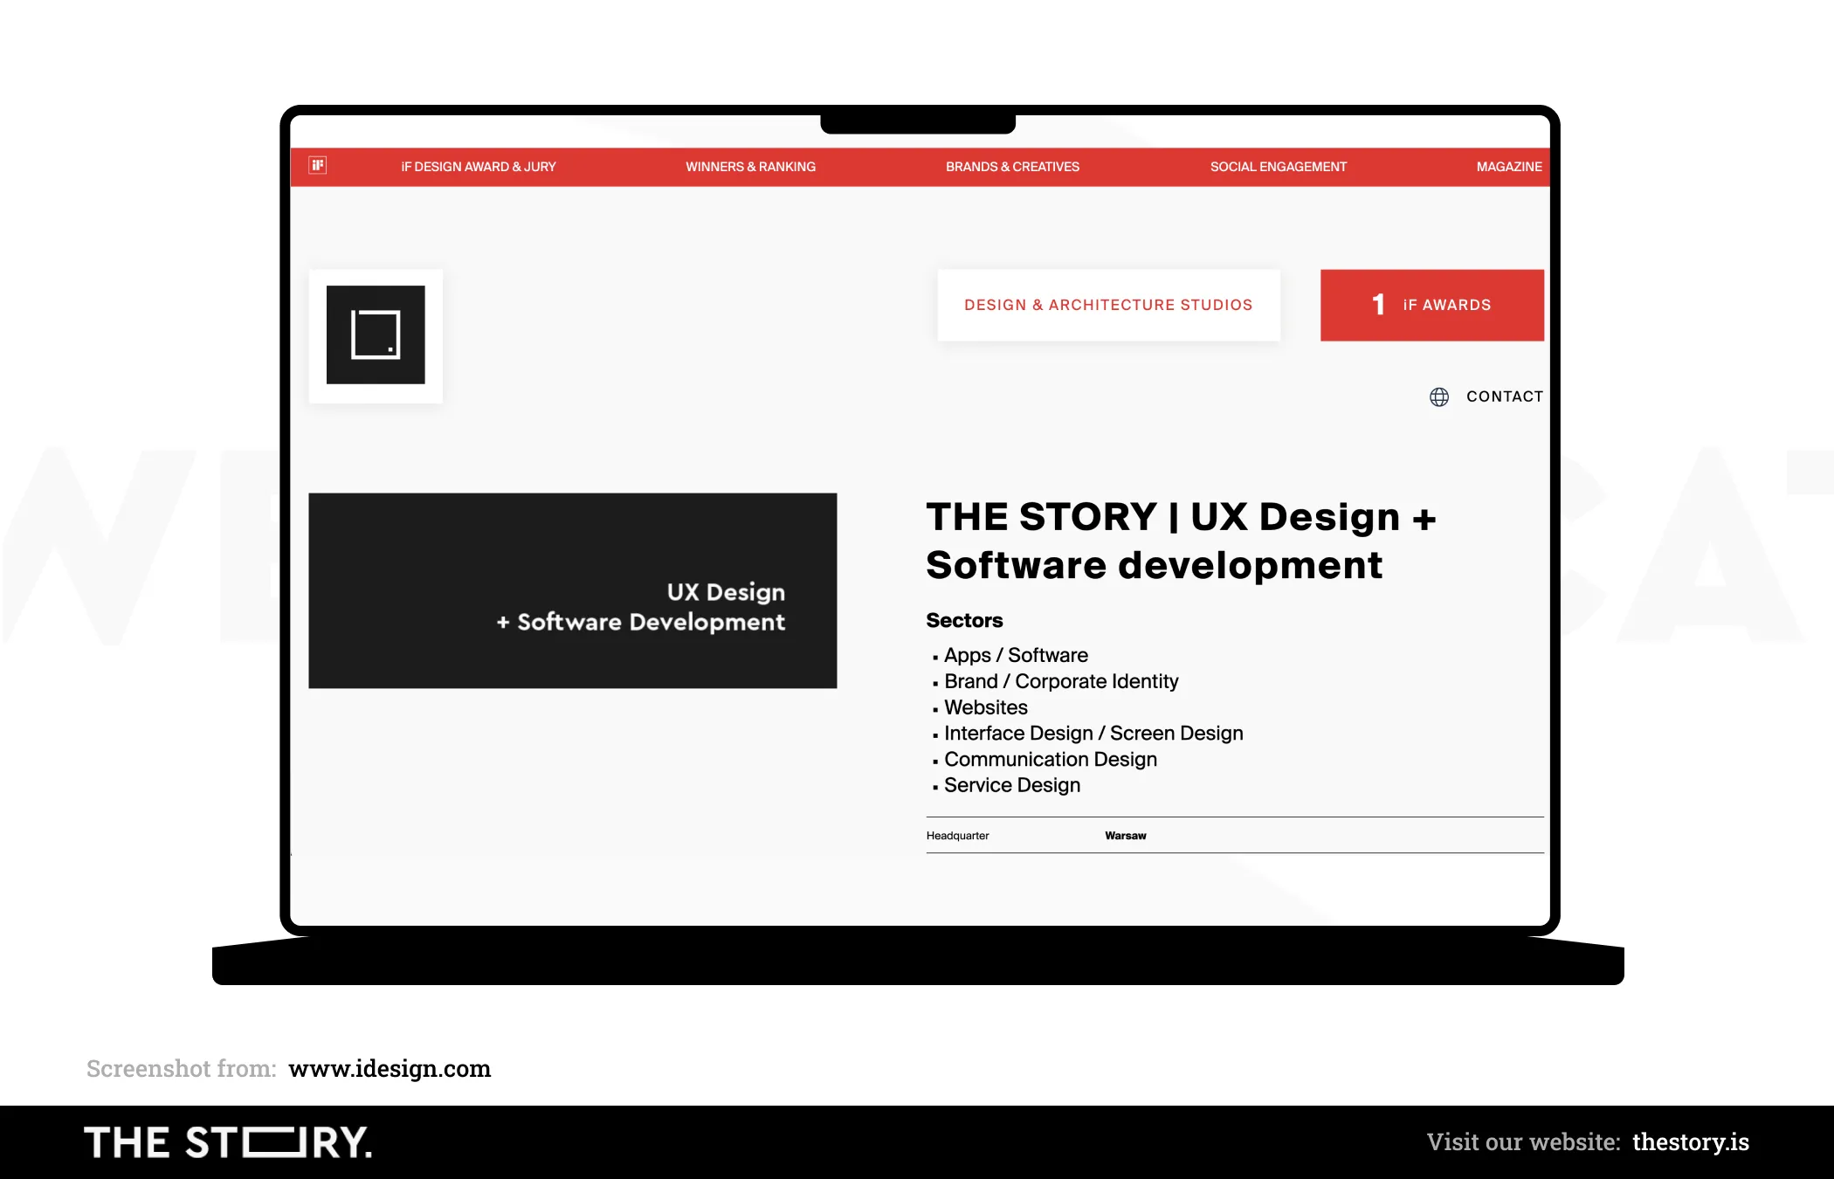Click The Story square logo thumbnail

[376, 335]
